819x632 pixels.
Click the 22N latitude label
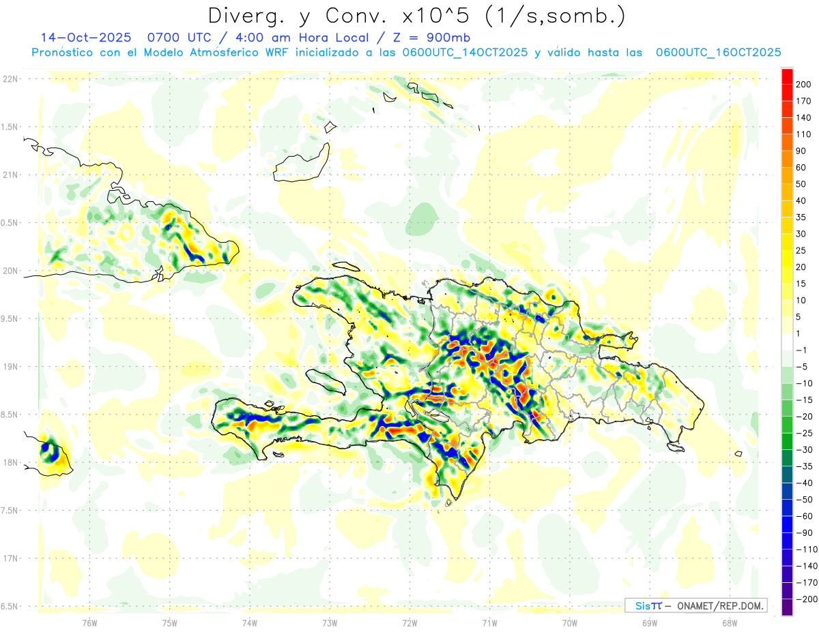10,79
